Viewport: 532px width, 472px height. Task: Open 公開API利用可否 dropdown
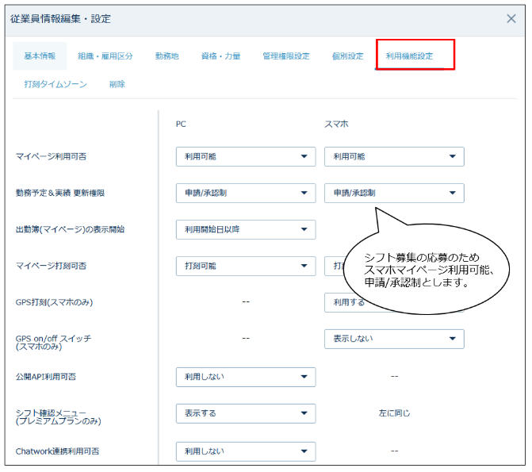[x=245, y=377]
